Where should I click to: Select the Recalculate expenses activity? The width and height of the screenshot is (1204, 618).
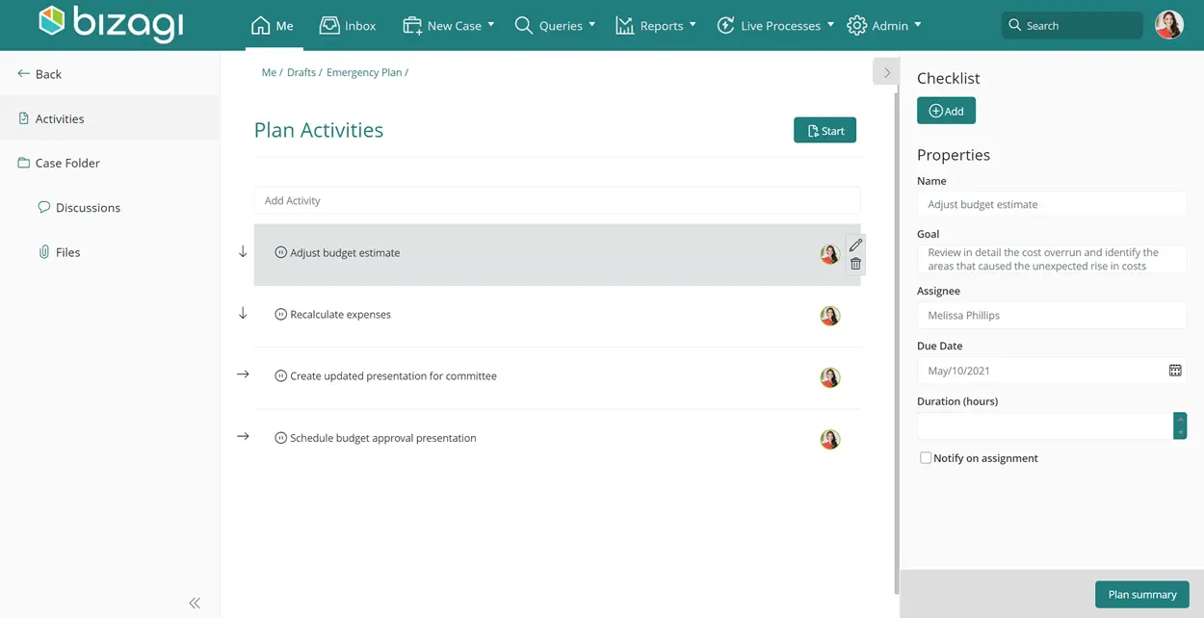point(557,316)
